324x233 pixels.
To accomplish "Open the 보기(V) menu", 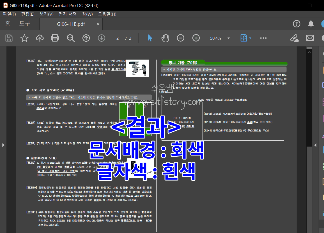I will 47,14.
